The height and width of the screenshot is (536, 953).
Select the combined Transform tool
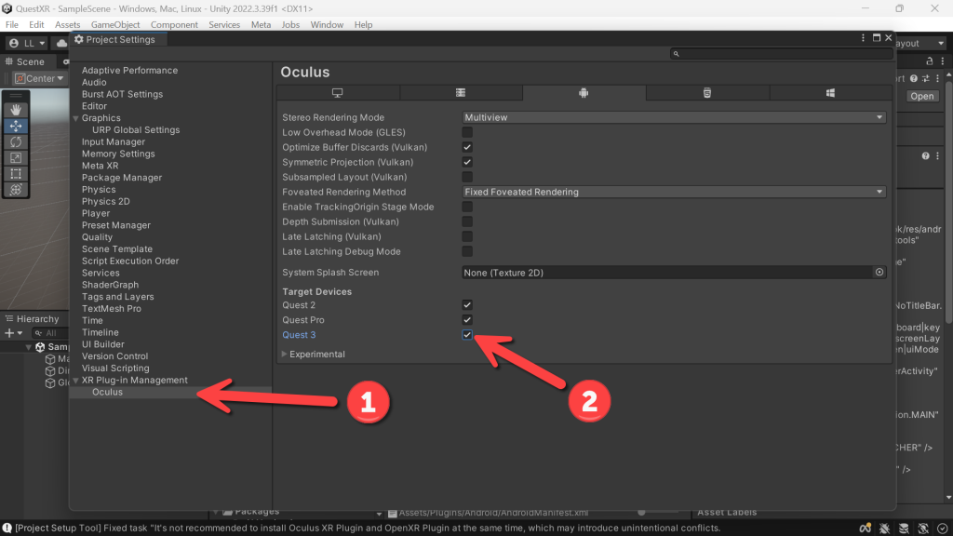tap(16, 190)
